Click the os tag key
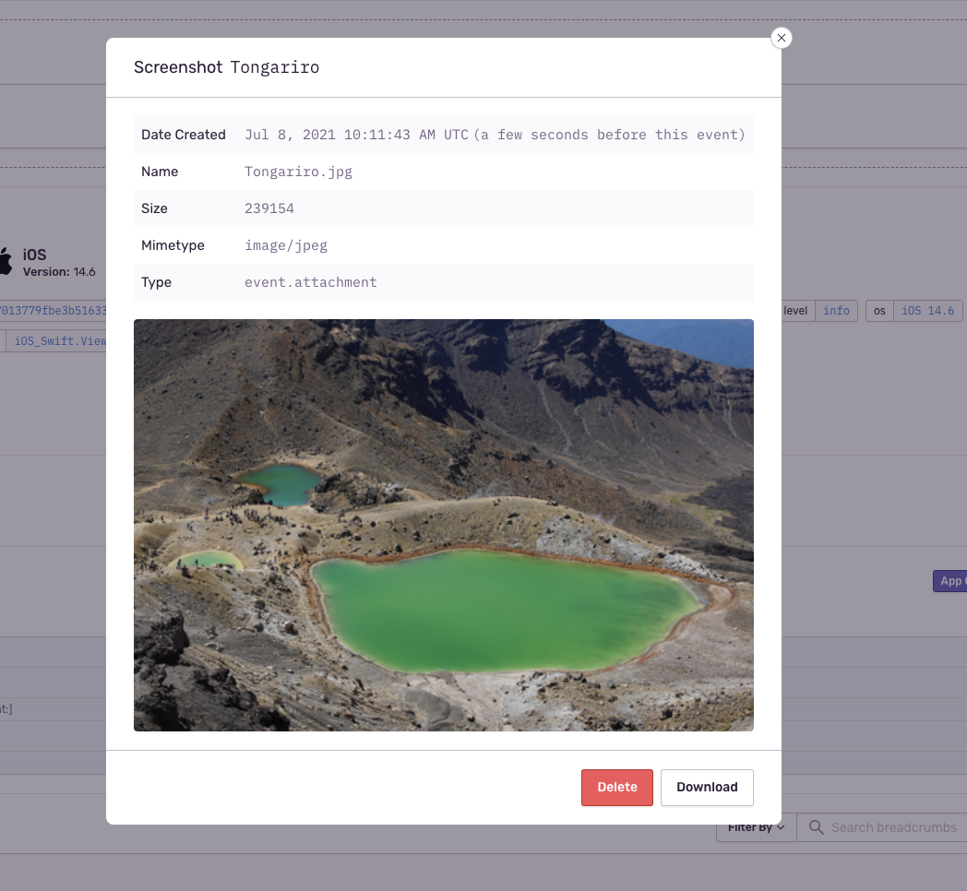Screen dimensions: 967x891 click(879, 311)
